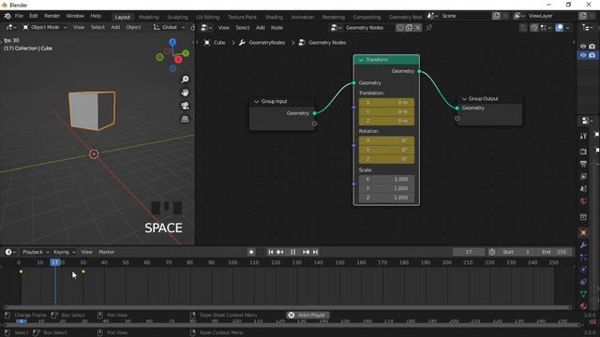Switch perspective/orthographic grid icon in viewport
This screenshot has height=337, width=600.
(186, 119)
